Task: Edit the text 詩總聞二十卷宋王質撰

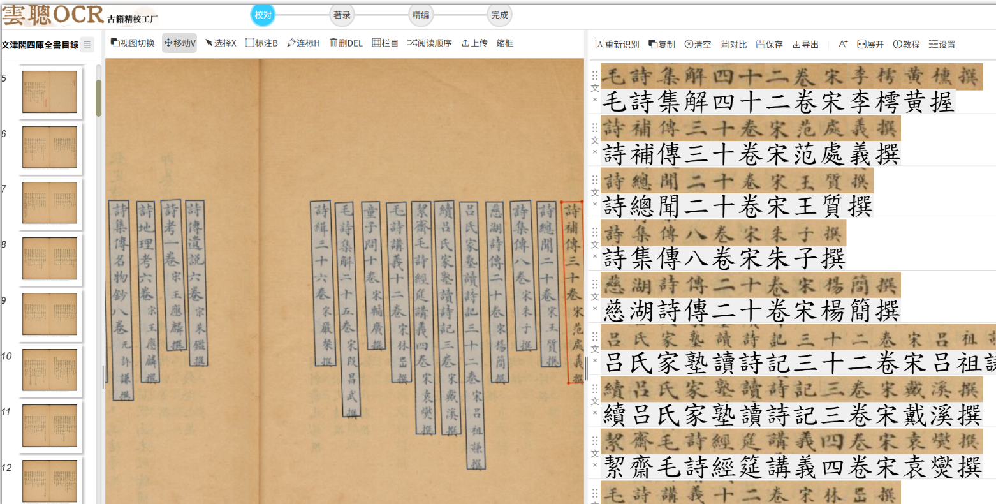Action: (737, 207)
